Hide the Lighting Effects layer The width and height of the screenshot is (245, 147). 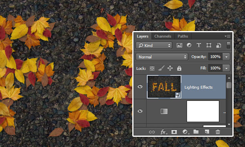click(x=140, y=87)
